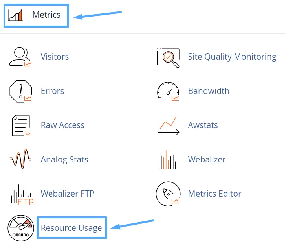Open the Bandwidth text link
The width and height of the screenshot is (286, 247).
[209, 91]
